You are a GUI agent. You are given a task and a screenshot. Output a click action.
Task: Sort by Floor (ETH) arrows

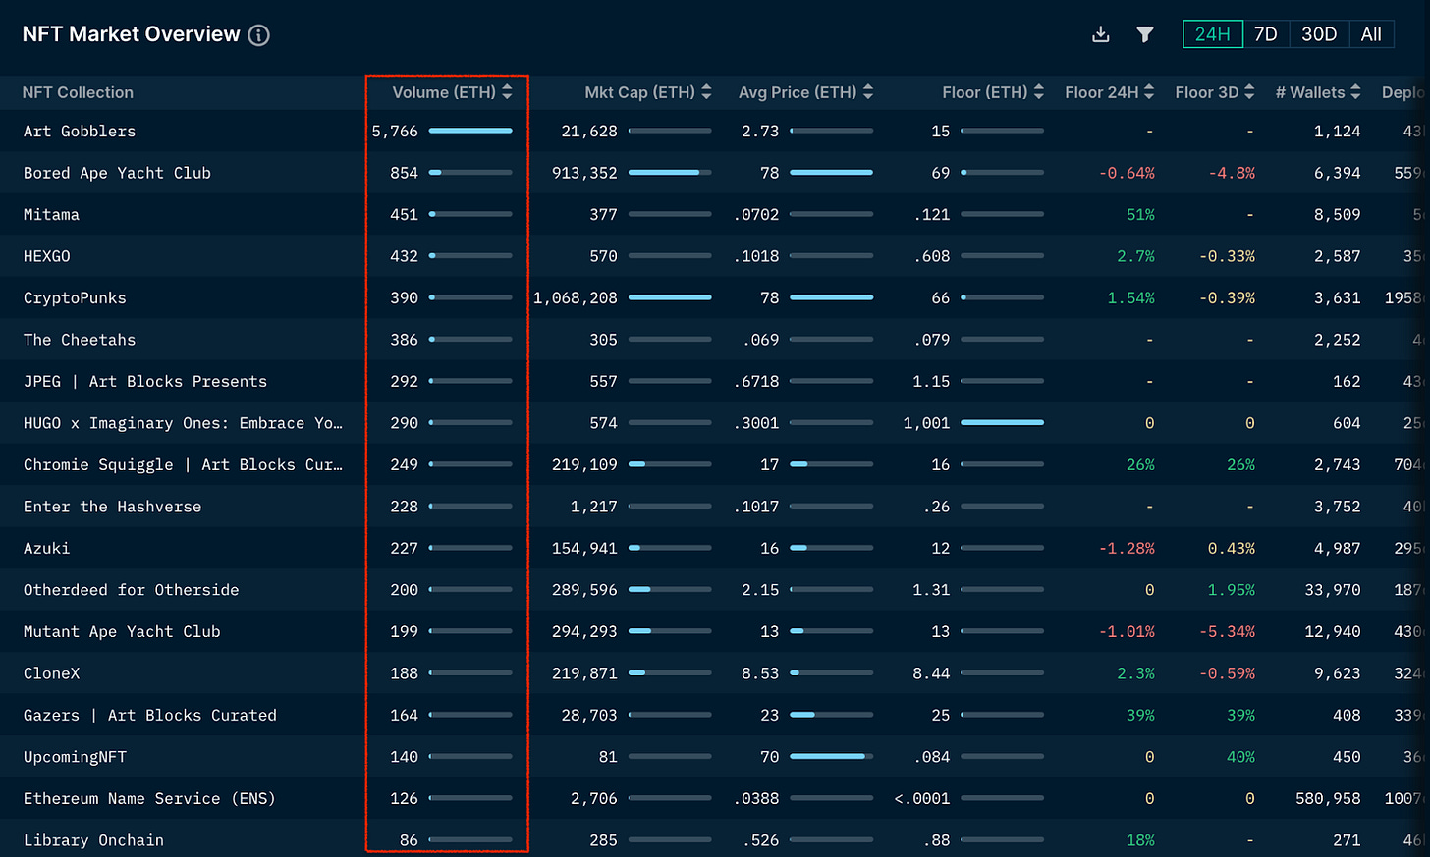pyautogui.click(x=1039, y=92)
